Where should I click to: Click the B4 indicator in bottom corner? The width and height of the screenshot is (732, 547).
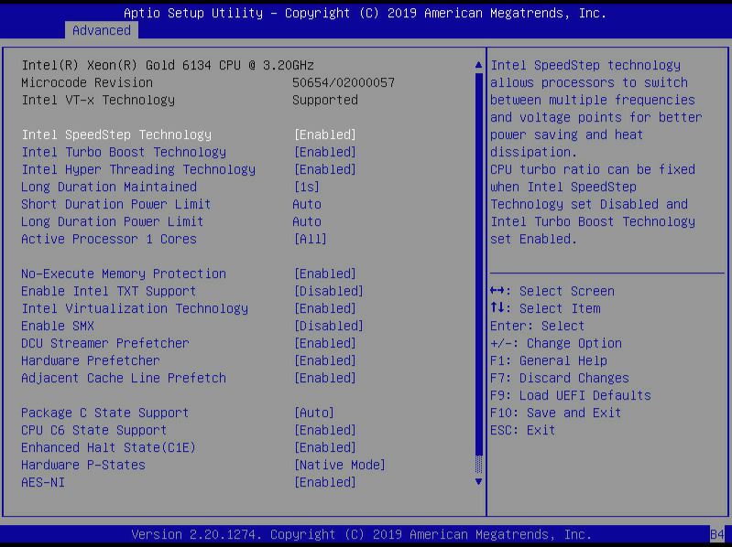(717, 534)
